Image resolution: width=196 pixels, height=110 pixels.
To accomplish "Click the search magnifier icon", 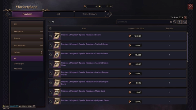I will [175, 22].
